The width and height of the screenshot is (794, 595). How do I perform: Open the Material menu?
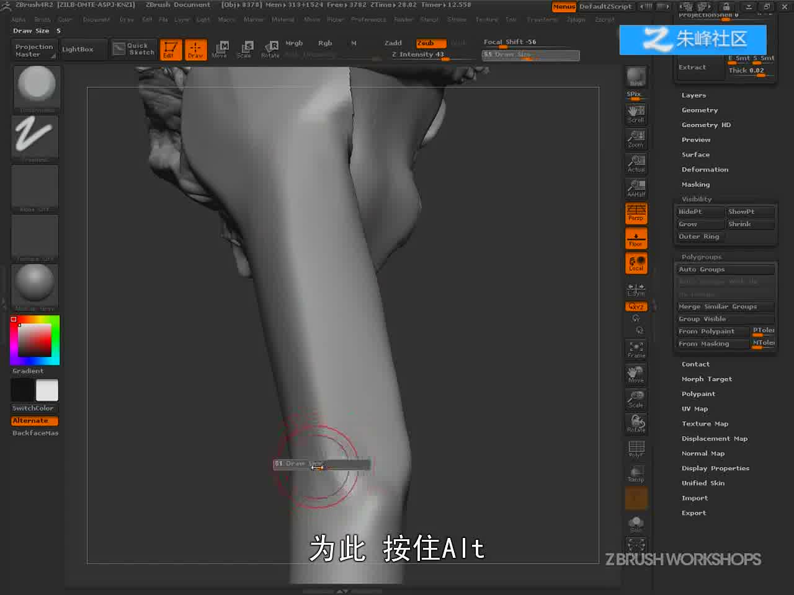click(283, 20)
